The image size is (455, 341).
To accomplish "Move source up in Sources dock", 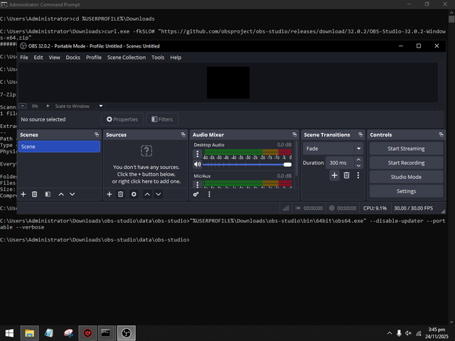I will [x=147, y=194].
